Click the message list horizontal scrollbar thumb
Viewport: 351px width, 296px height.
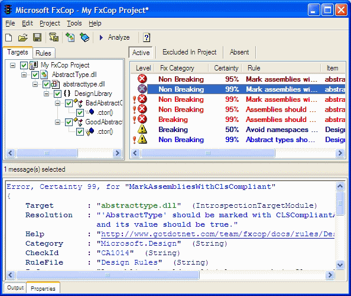tap(208, 153)
